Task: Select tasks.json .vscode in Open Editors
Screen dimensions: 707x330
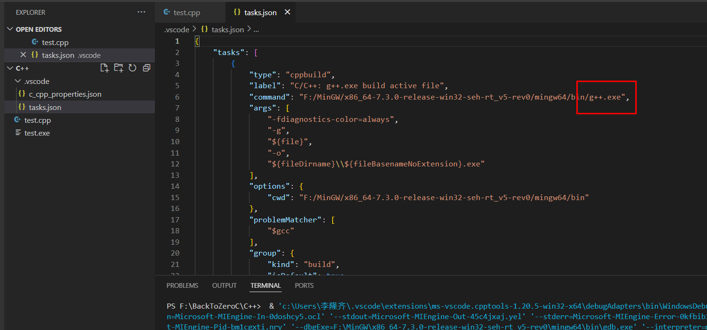Action: pyautogui.click(x=79, y=55)
